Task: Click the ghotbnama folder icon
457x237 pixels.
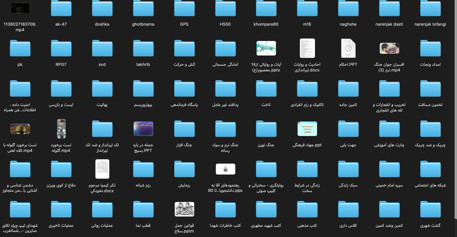Action: pos(143,8)
